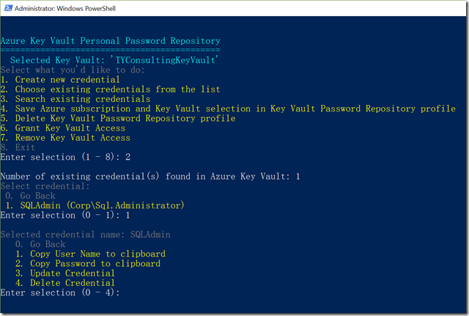Click the SQLAdmin (Corp\Sql.Administrator) credential entry
Viewport: 469px width, 316px height.
pos(95,205)
